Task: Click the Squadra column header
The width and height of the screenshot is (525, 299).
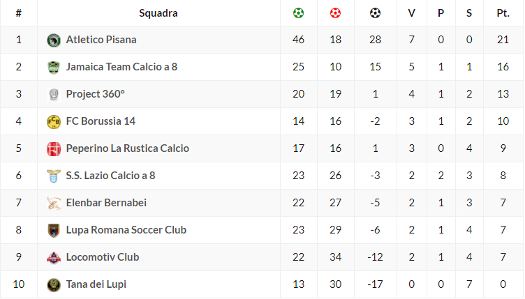Action: click(158, 13)
